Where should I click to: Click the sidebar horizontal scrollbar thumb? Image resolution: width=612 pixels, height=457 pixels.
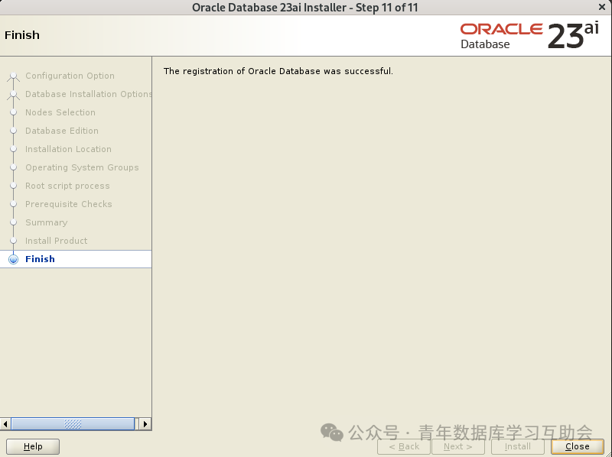[x=73, y=424]
